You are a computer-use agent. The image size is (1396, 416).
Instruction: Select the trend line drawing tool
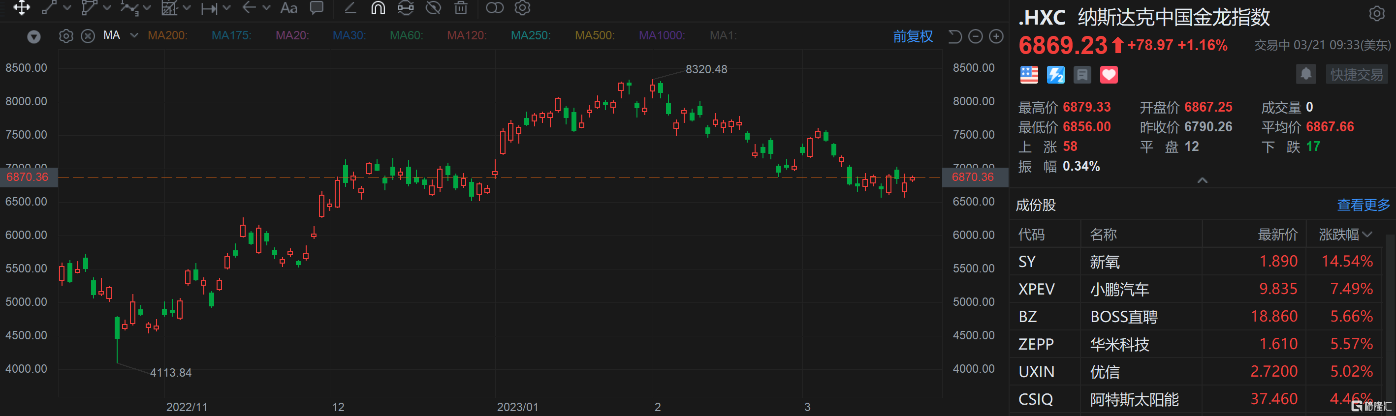(49, 7)
